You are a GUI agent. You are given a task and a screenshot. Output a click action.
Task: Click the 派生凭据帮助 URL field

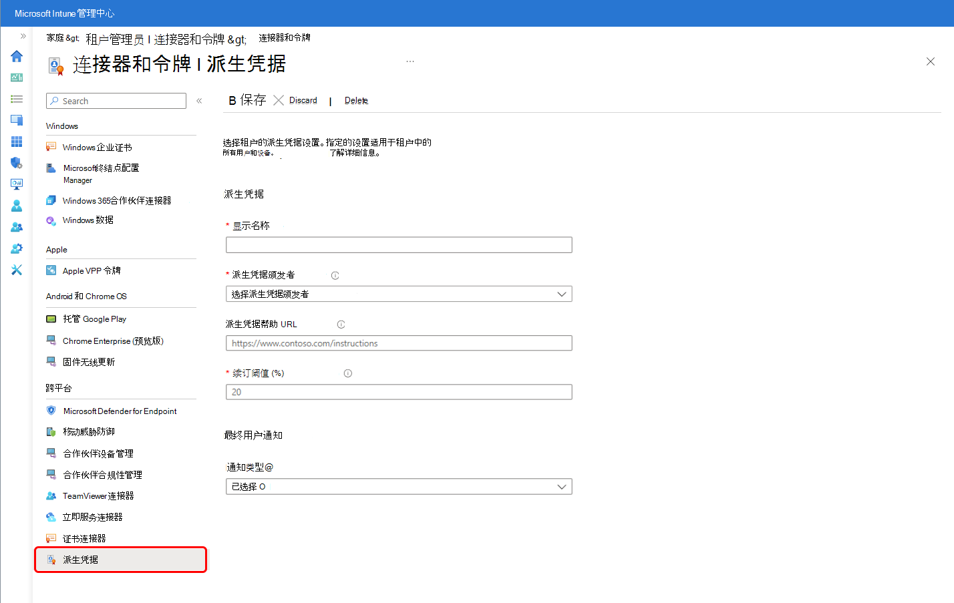point(399,343)
